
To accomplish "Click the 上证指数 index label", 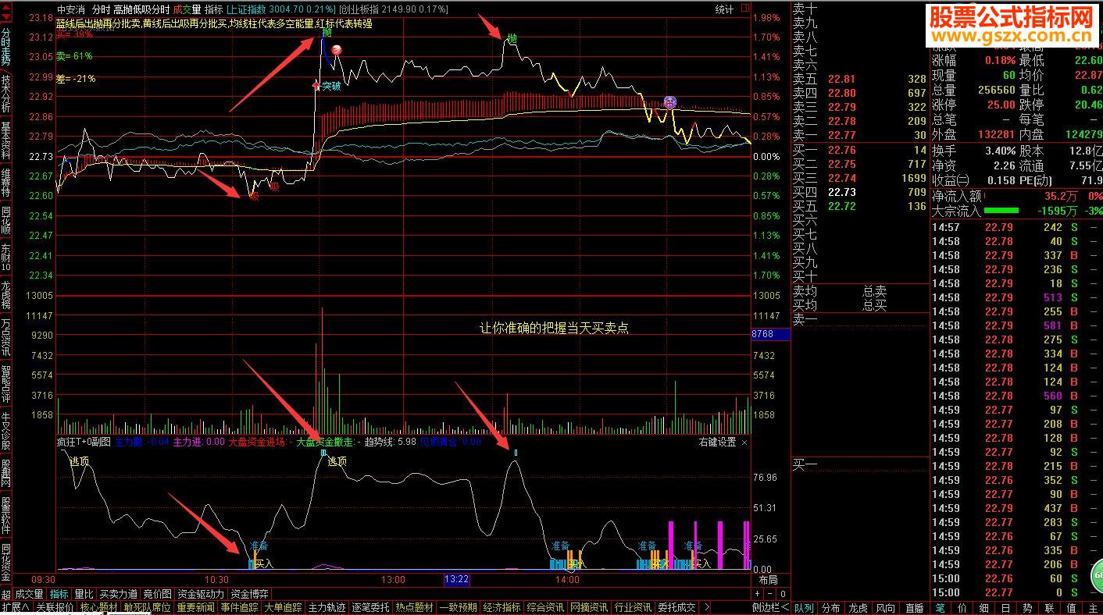I will pyautogui.click(x=247, y=9).
